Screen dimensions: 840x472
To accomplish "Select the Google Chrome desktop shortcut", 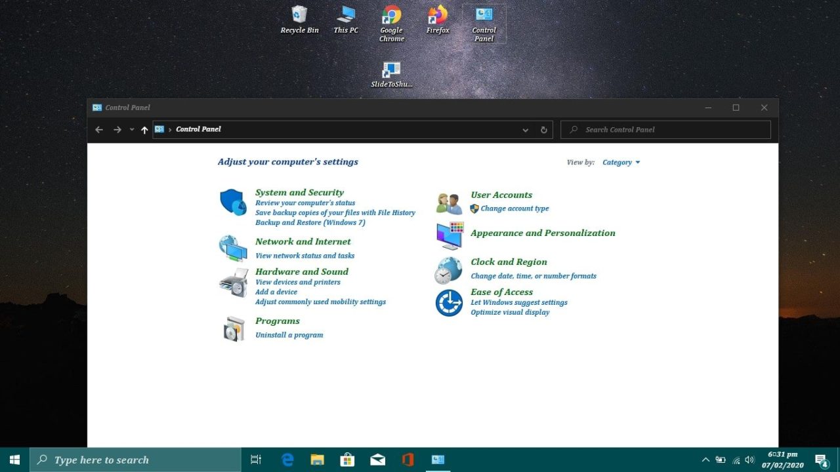I will 392,24.
